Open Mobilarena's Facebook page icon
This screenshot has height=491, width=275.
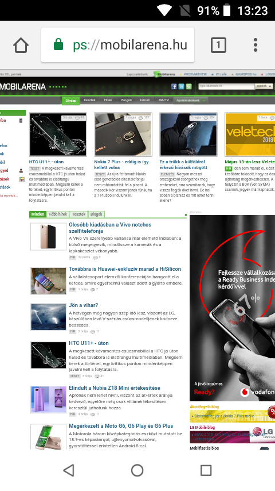174,87
